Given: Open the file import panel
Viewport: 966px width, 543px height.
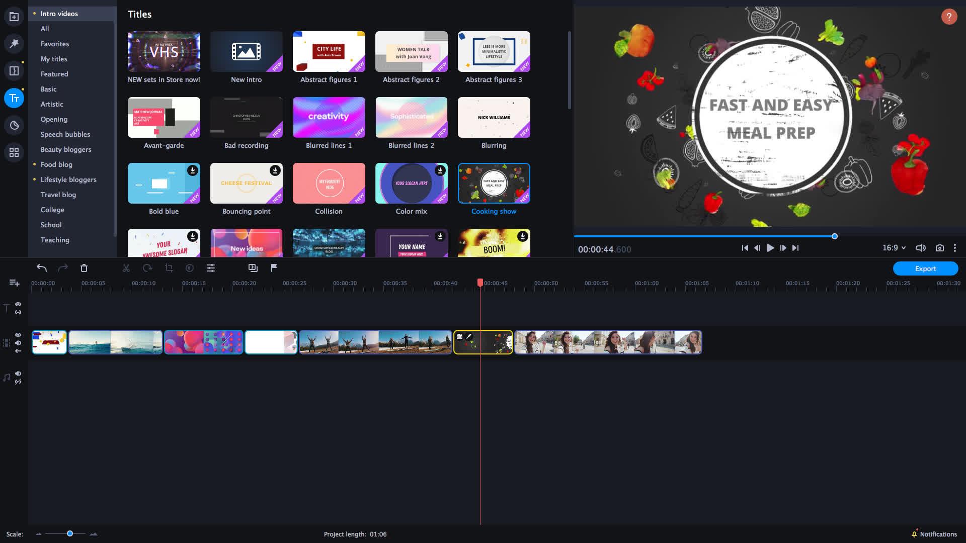Looking at the screenshot, I should (x=14, y=15).
